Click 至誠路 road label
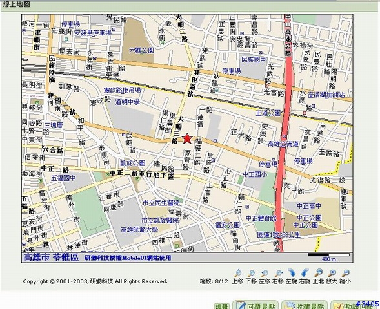Image resolution: width=380 pixels, height=309 pixels. (329, 153)
